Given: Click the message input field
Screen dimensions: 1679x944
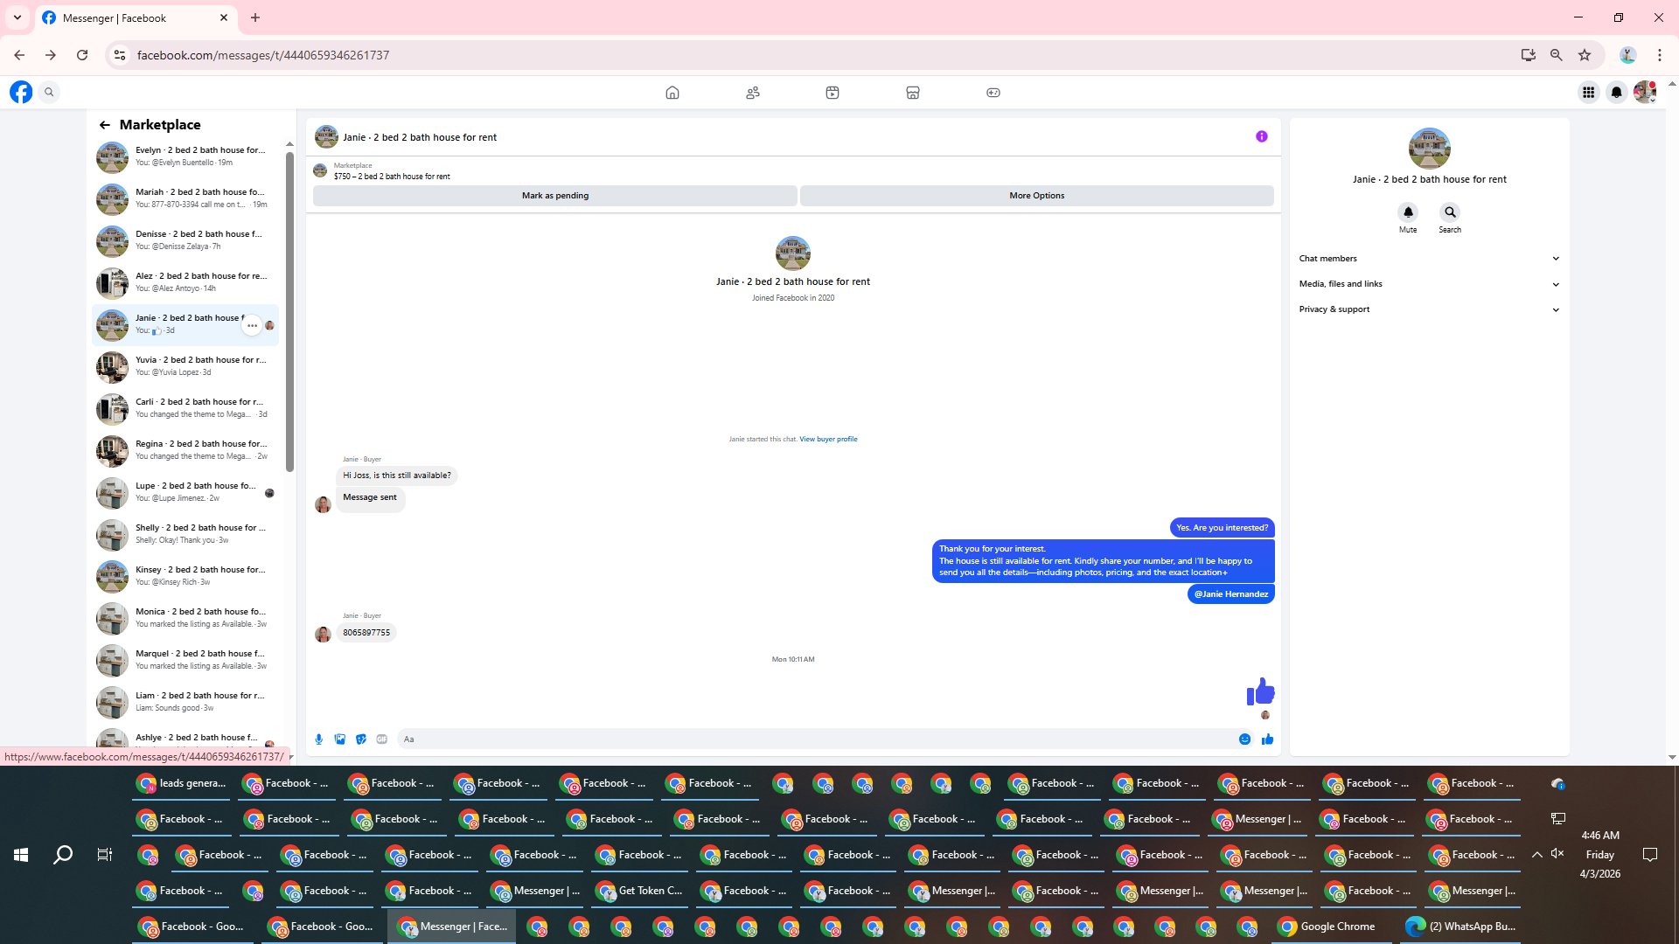Looking at the screenshot, I should click(x=813, y=739).
